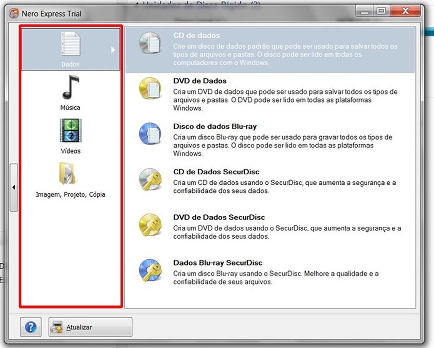Click the CD de Dados SecurDisc key icon

tap(150, 180)
